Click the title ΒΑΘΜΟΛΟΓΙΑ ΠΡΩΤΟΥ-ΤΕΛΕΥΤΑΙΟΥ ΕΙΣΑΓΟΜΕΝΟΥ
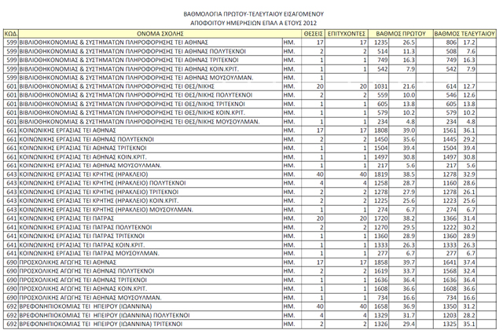The height and width of the screenshot is (330, 503). point(251,7)
